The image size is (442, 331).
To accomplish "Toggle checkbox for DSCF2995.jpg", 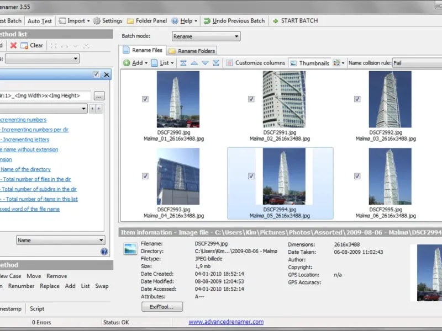I will (357, 176).
